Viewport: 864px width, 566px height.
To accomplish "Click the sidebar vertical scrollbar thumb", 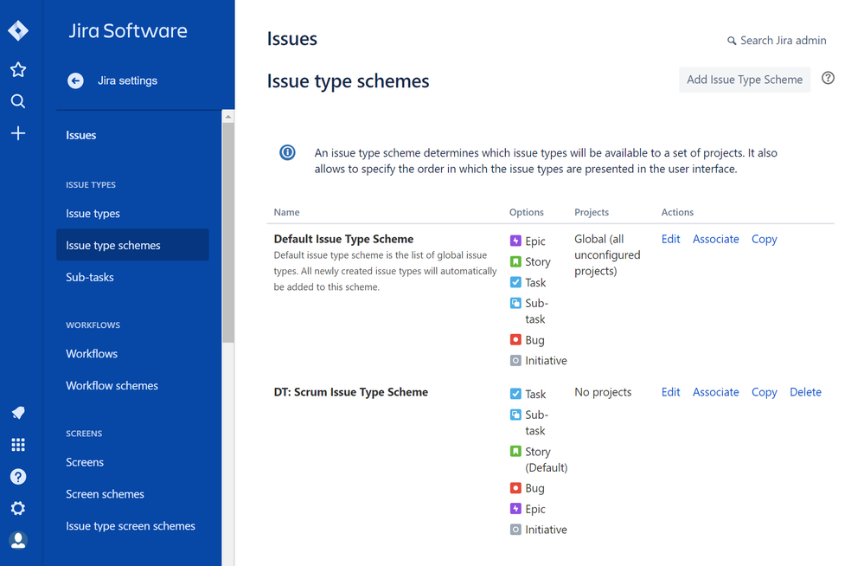I will [228, 233].
